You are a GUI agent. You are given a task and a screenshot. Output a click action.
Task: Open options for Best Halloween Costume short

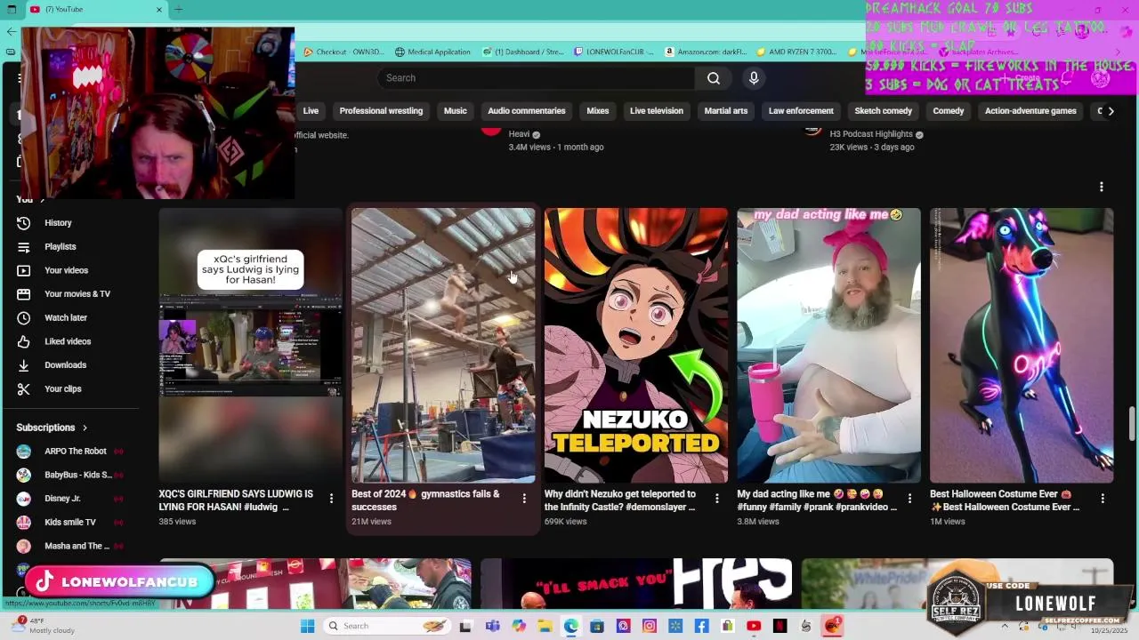click(1103, 499)
